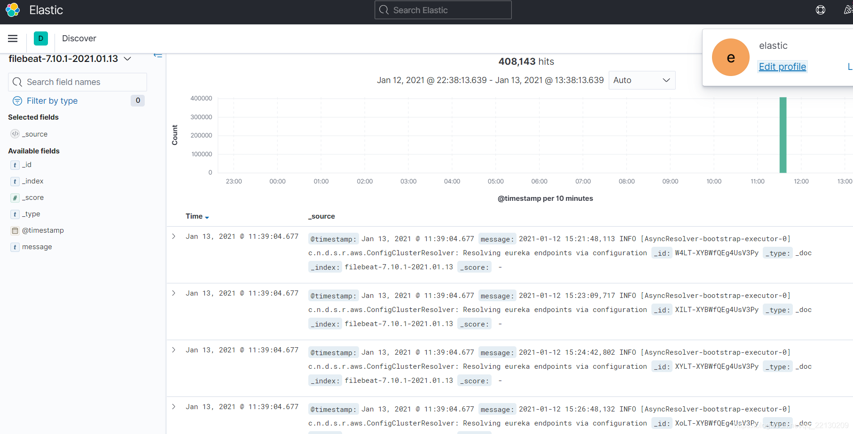The width and height of the screenshot is (853, 434).
Task: Expand the log row with 15:26:48,132 message
Action: [174, 407]
